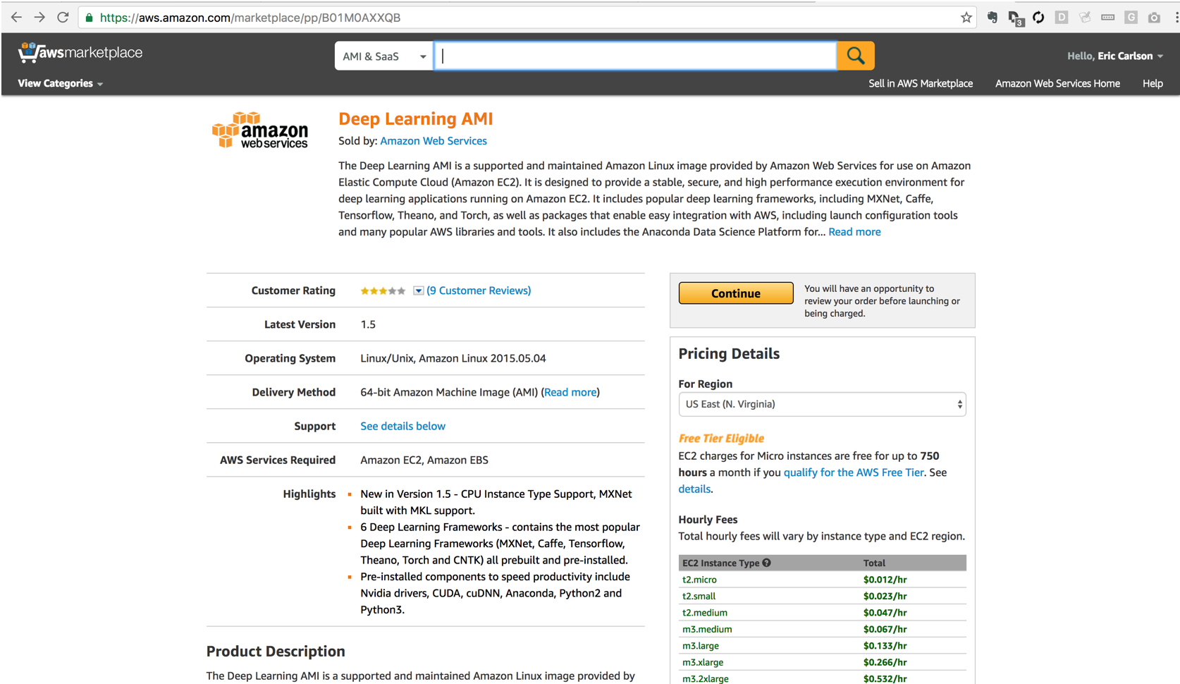Click the Linux/Unix, Amazon Linux 2015.05.04 text

453,358
